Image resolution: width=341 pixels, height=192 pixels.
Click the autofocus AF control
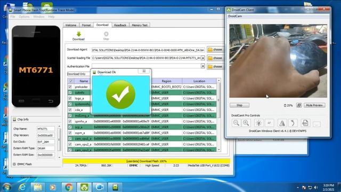click(269, 123)
